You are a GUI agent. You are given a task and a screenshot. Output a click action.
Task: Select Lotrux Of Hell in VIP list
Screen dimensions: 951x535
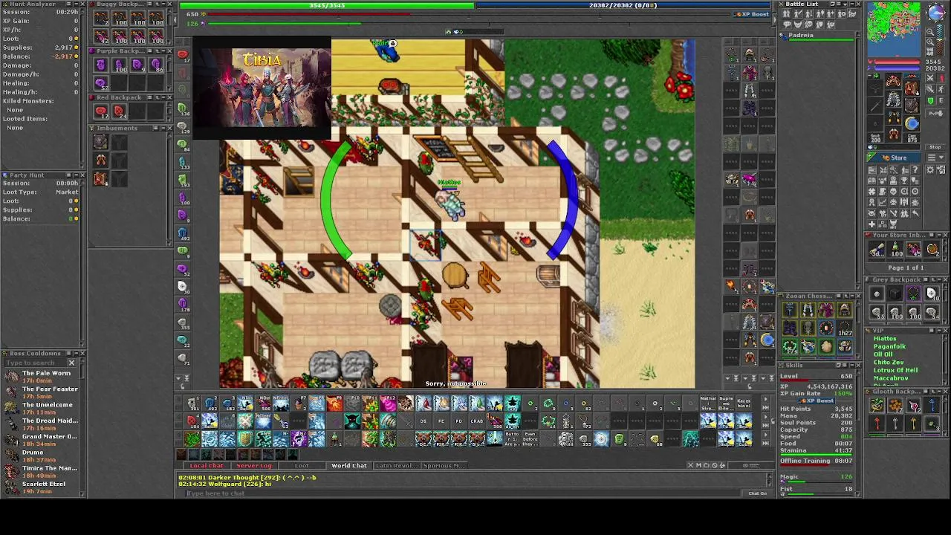[x=895, y=370]
